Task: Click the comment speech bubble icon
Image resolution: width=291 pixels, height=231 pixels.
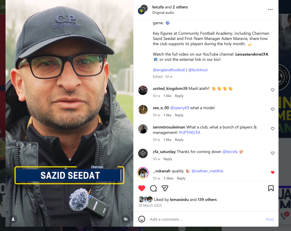Action: (x=153, y=188)
